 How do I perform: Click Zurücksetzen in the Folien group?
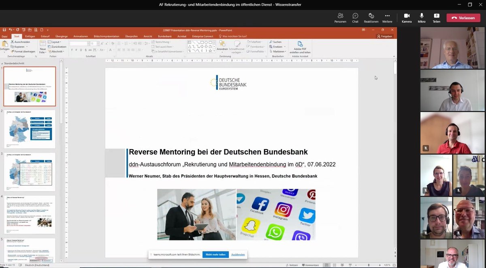tap(57, 47)
